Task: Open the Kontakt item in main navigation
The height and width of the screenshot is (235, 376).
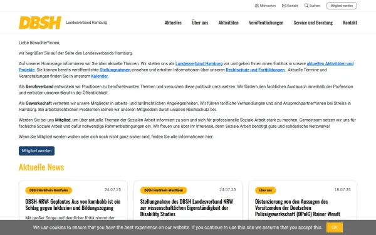Action: [x=350, y=23]
